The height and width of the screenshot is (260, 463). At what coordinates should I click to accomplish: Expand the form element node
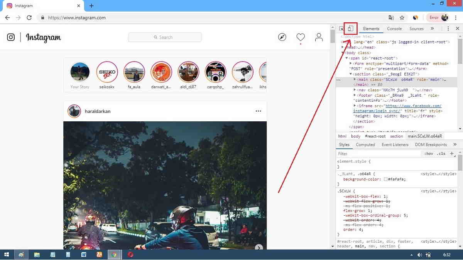[x=351, y=64]
